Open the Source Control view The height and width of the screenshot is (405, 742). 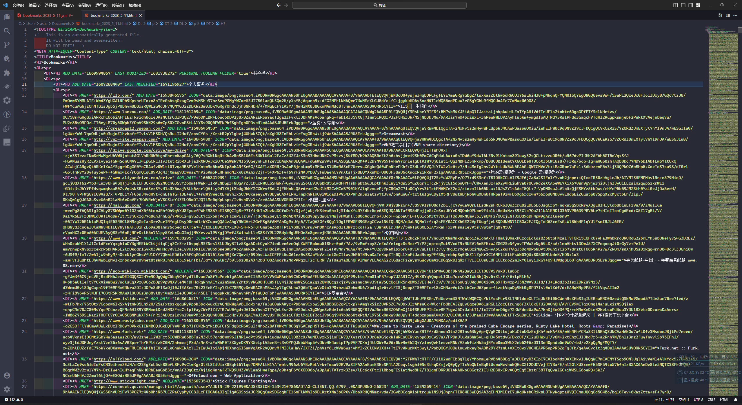click(7, 45)
